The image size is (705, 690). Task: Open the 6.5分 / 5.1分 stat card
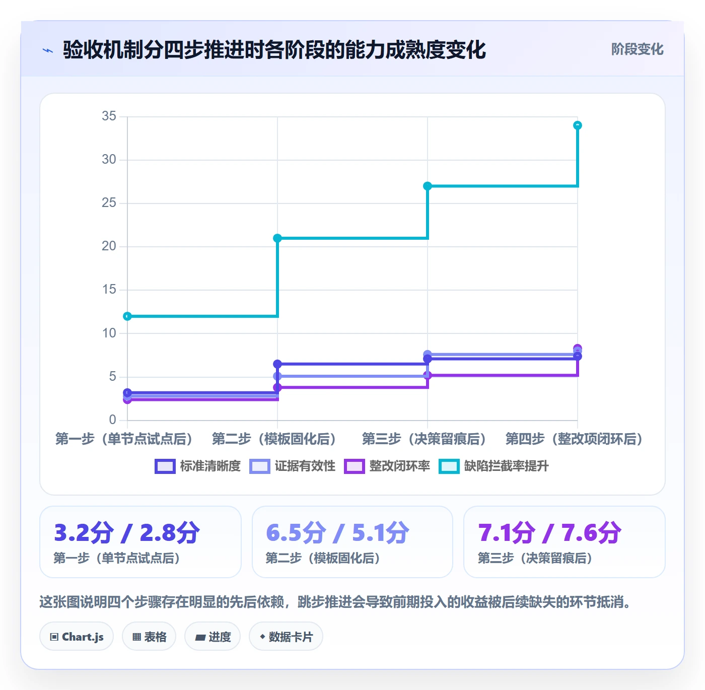point(352,542)
